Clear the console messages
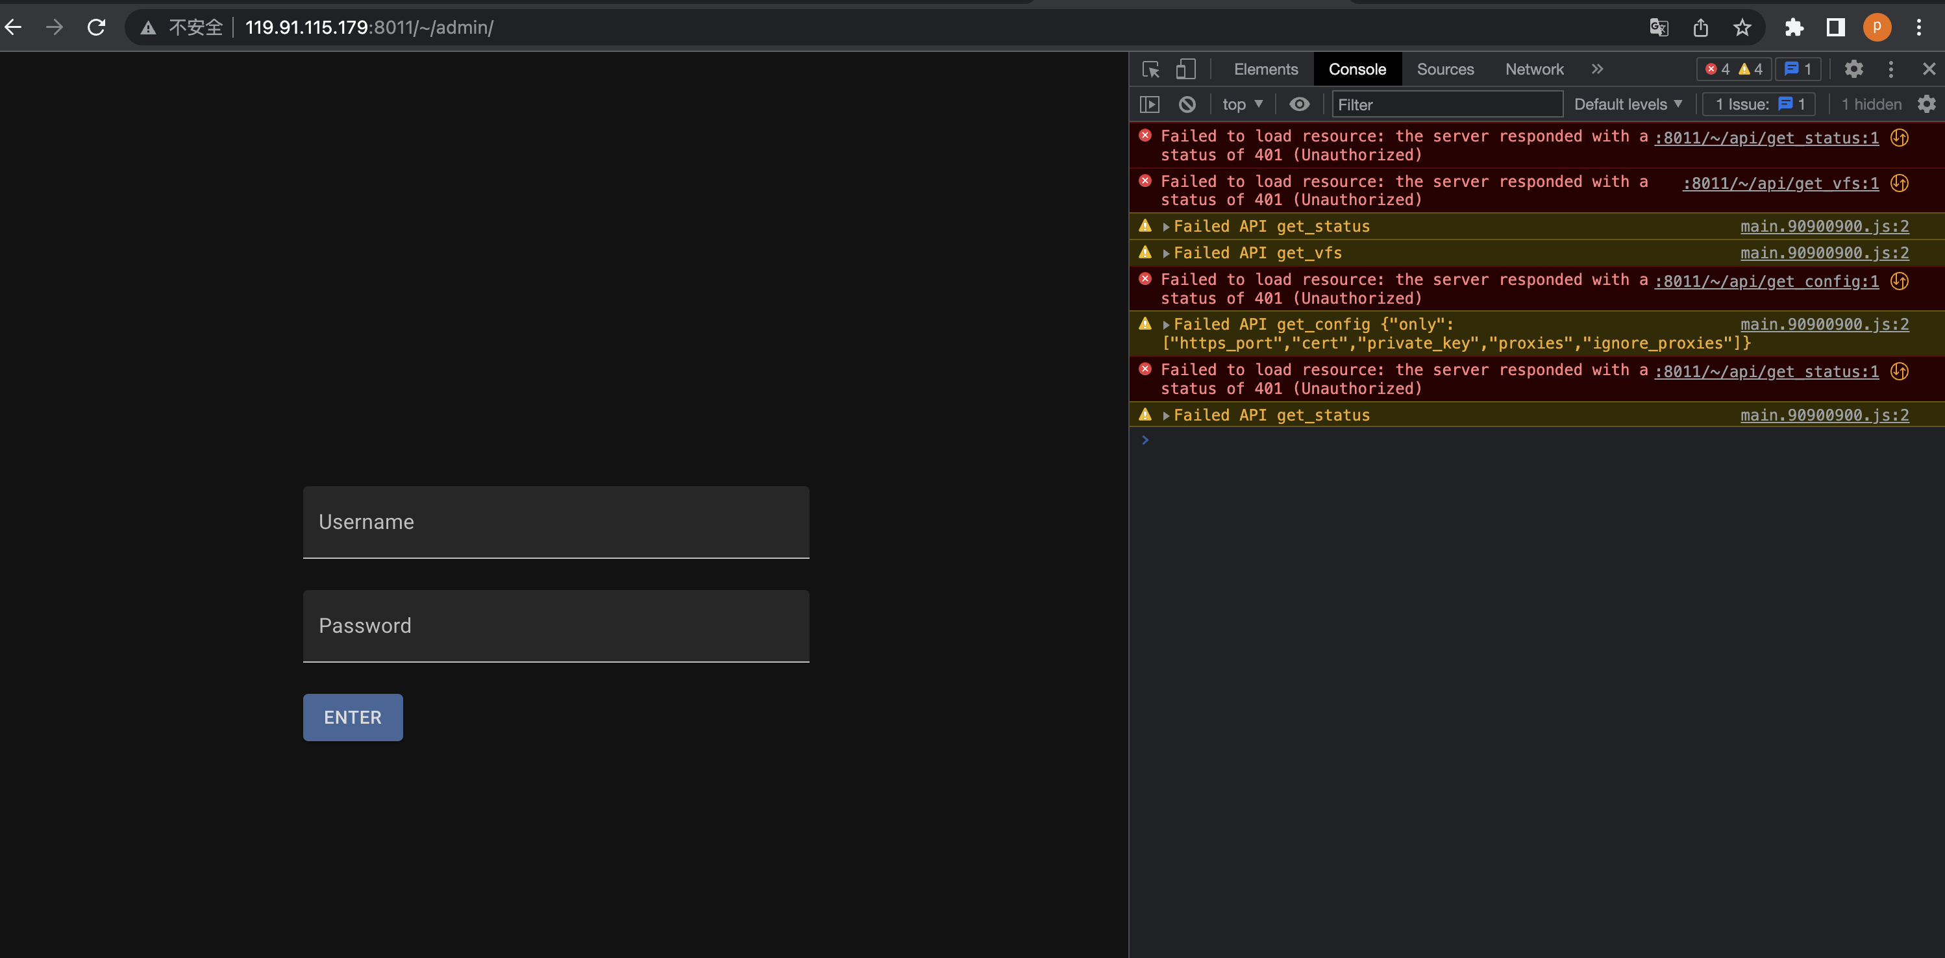Image resolution: width=1945 pixels, height=958 pixels. click(x=1187, y=104)
